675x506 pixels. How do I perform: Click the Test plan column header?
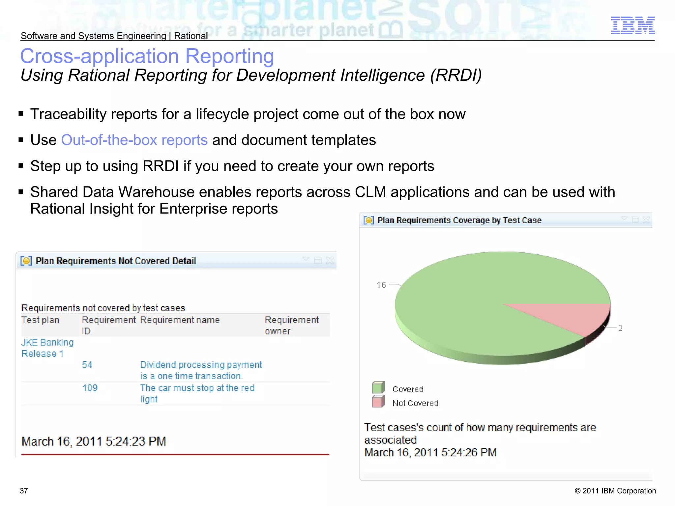coord(40,320)
